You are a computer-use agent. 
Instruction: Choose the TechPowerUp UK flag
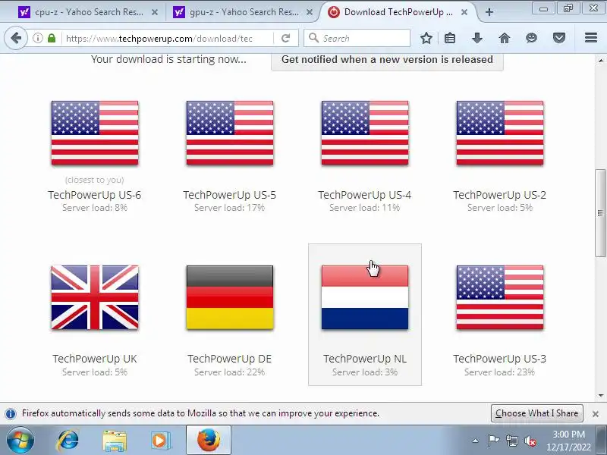tap(95, 297)
